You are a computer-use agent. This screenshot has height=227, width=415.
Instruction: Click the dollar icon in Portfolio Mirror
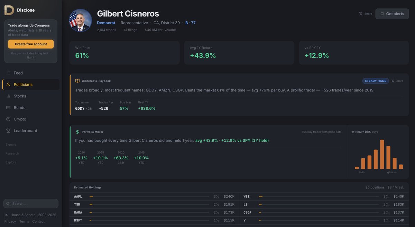77,132
